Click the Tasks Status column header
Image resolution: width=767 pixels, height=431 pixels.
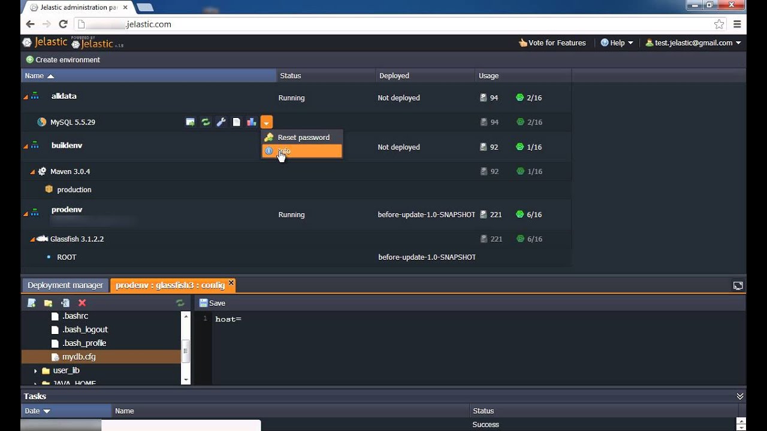[x=604, y=411]
